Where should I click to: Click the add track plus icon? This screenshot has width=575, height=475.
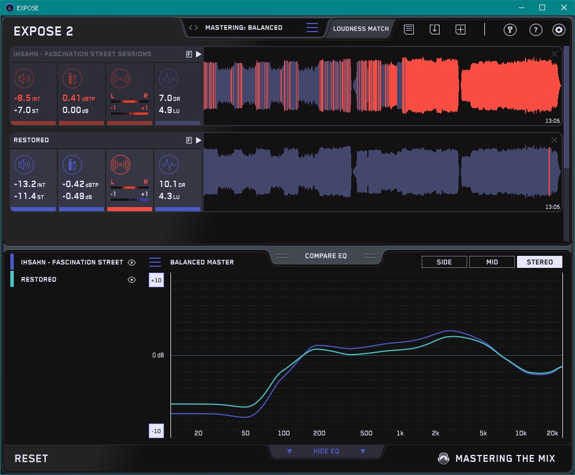click(x=460, y=30)
